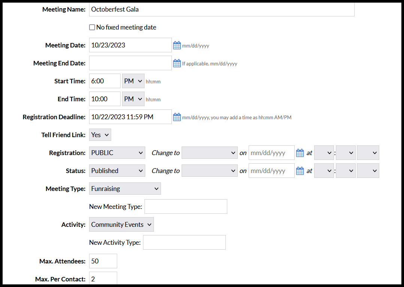404x287 pixels.
Task: Open calendar picker for Meeting End Date
Action: (177, 63)
